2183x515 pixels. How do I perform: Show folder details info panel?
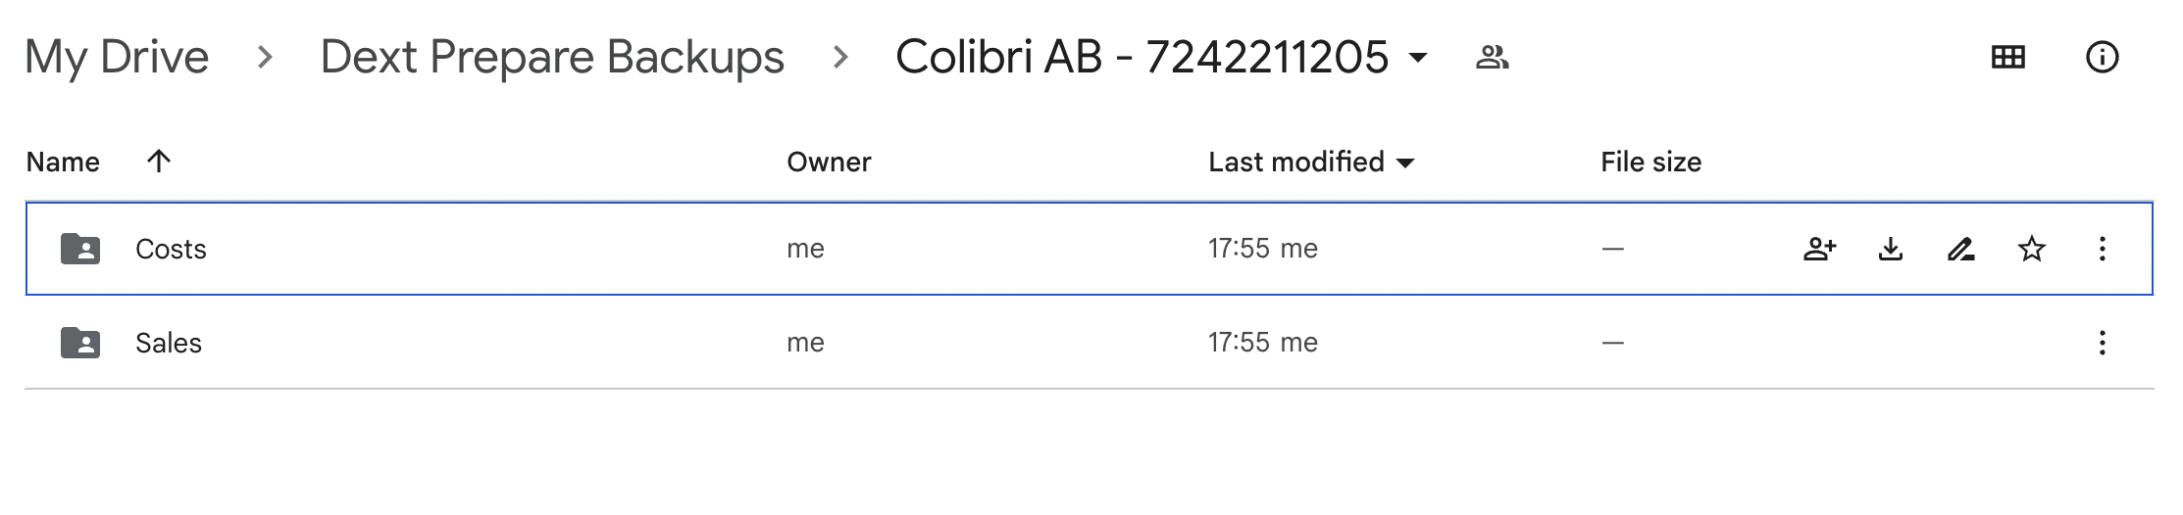[2102, 58]
